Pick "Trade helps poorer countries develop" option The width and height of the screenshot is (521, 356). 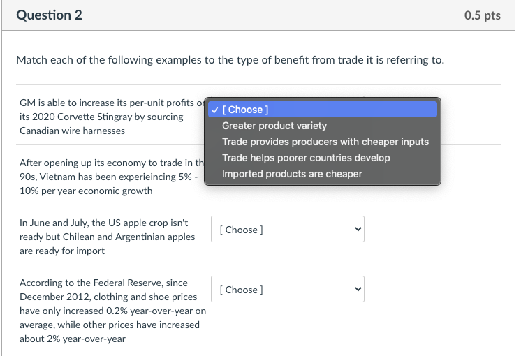point(306,158)
